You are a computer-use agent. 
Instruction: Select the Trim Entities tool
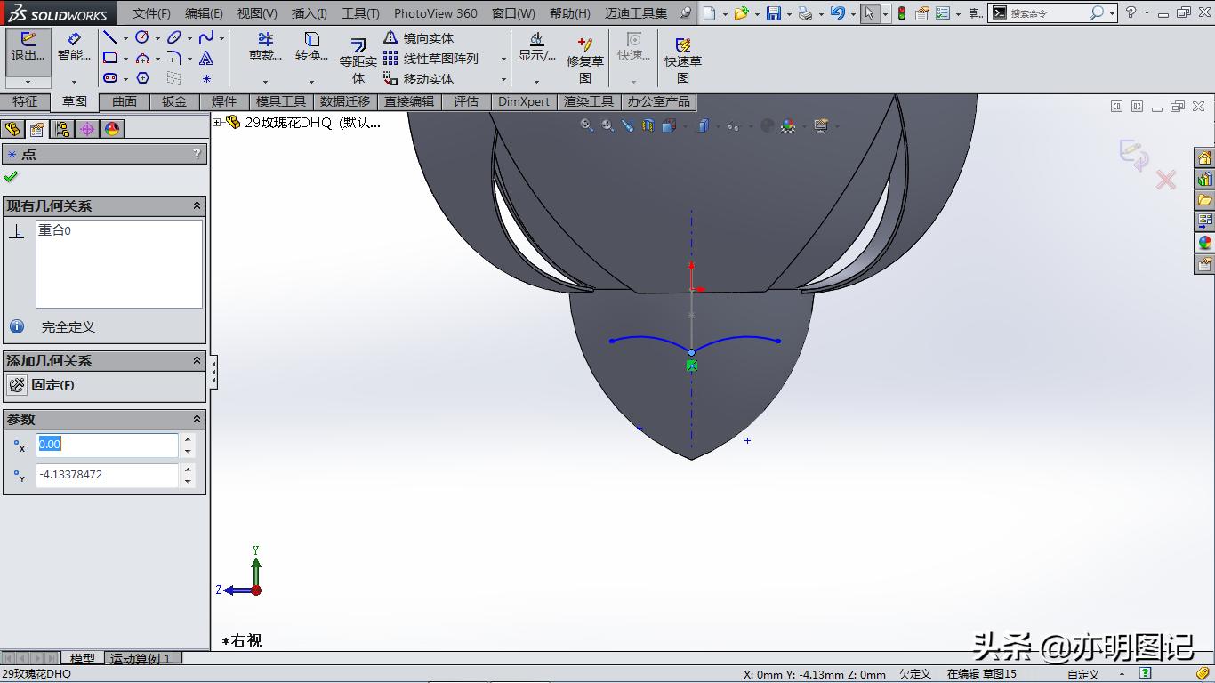(263, 49)
